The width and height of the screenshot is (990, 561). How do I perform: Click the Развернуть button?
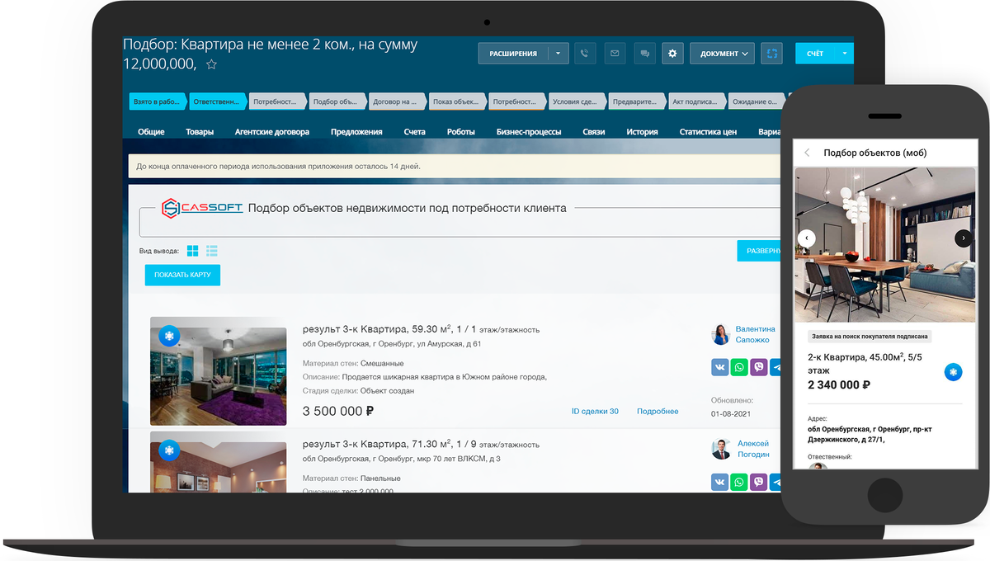(x=760, y=251)
